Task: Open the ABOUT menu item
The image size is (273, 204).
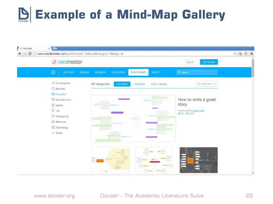Action: [156, 72]
